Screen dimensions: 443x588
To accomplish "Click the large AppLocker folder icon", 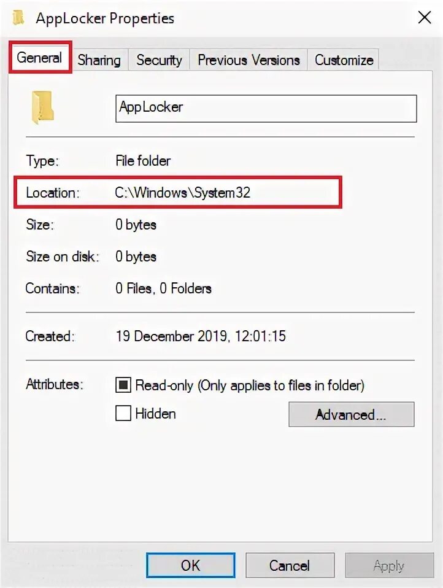I will pos(42,107).
